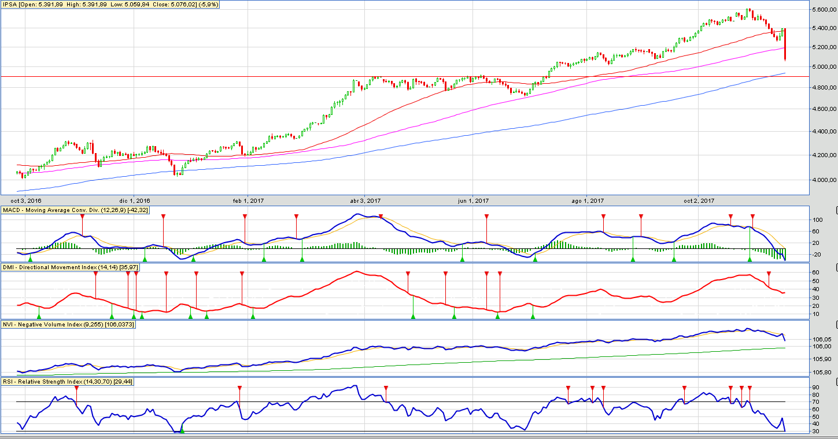Select the MACD indicator panel title
Viewport: 838px width, 439px height.
pos(75,210)
